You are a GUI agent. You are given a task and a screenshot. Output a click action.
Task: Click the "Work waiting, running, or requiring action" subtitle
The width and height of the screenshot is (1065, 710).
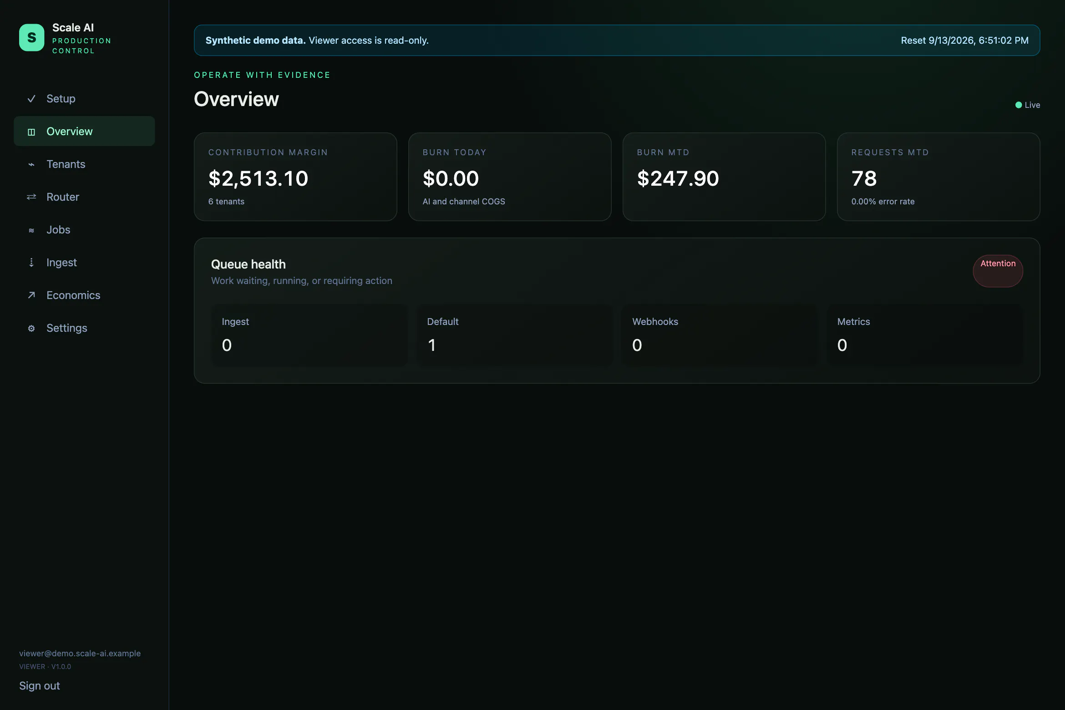pyautogui.click(x=302, y=281)
